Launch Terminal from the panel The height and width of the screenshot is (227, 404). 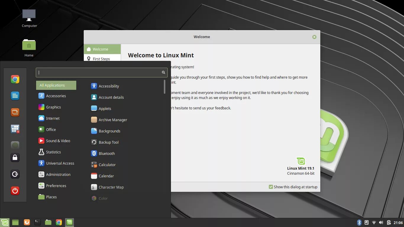(37, 222)
